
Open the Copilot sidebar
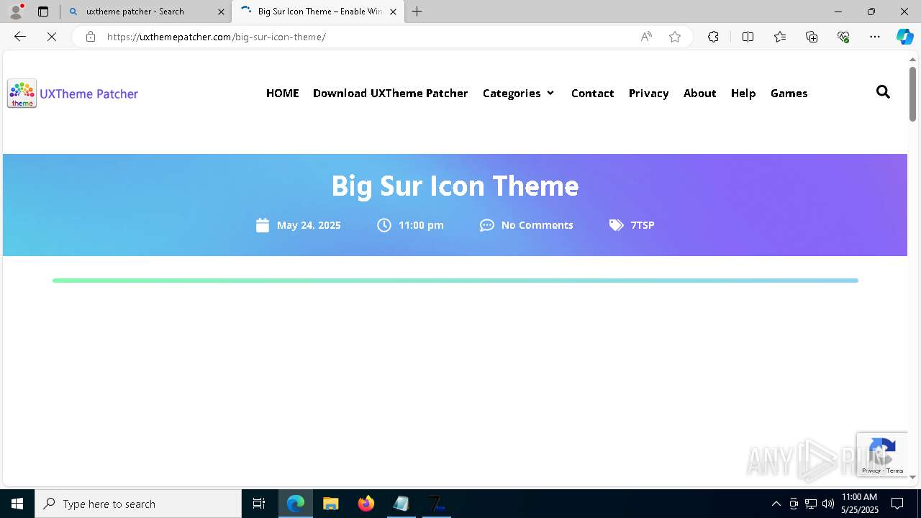coord(904,37)
